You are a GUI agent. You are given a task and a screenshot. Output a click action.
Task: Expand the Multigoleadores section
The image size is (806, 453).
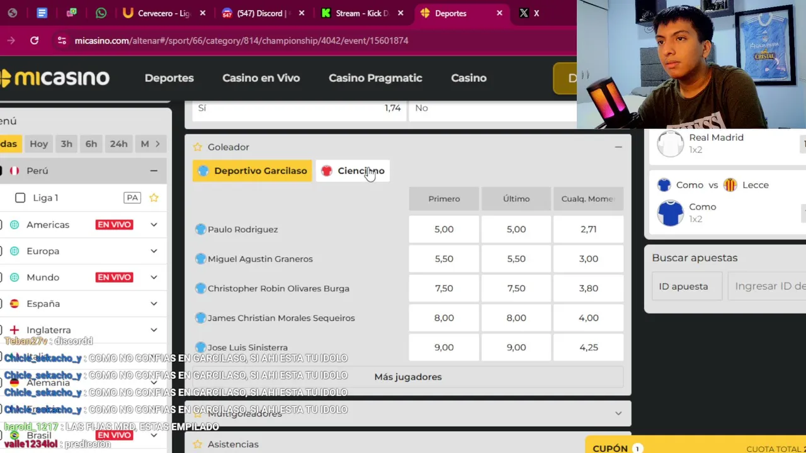click(618, 413)
